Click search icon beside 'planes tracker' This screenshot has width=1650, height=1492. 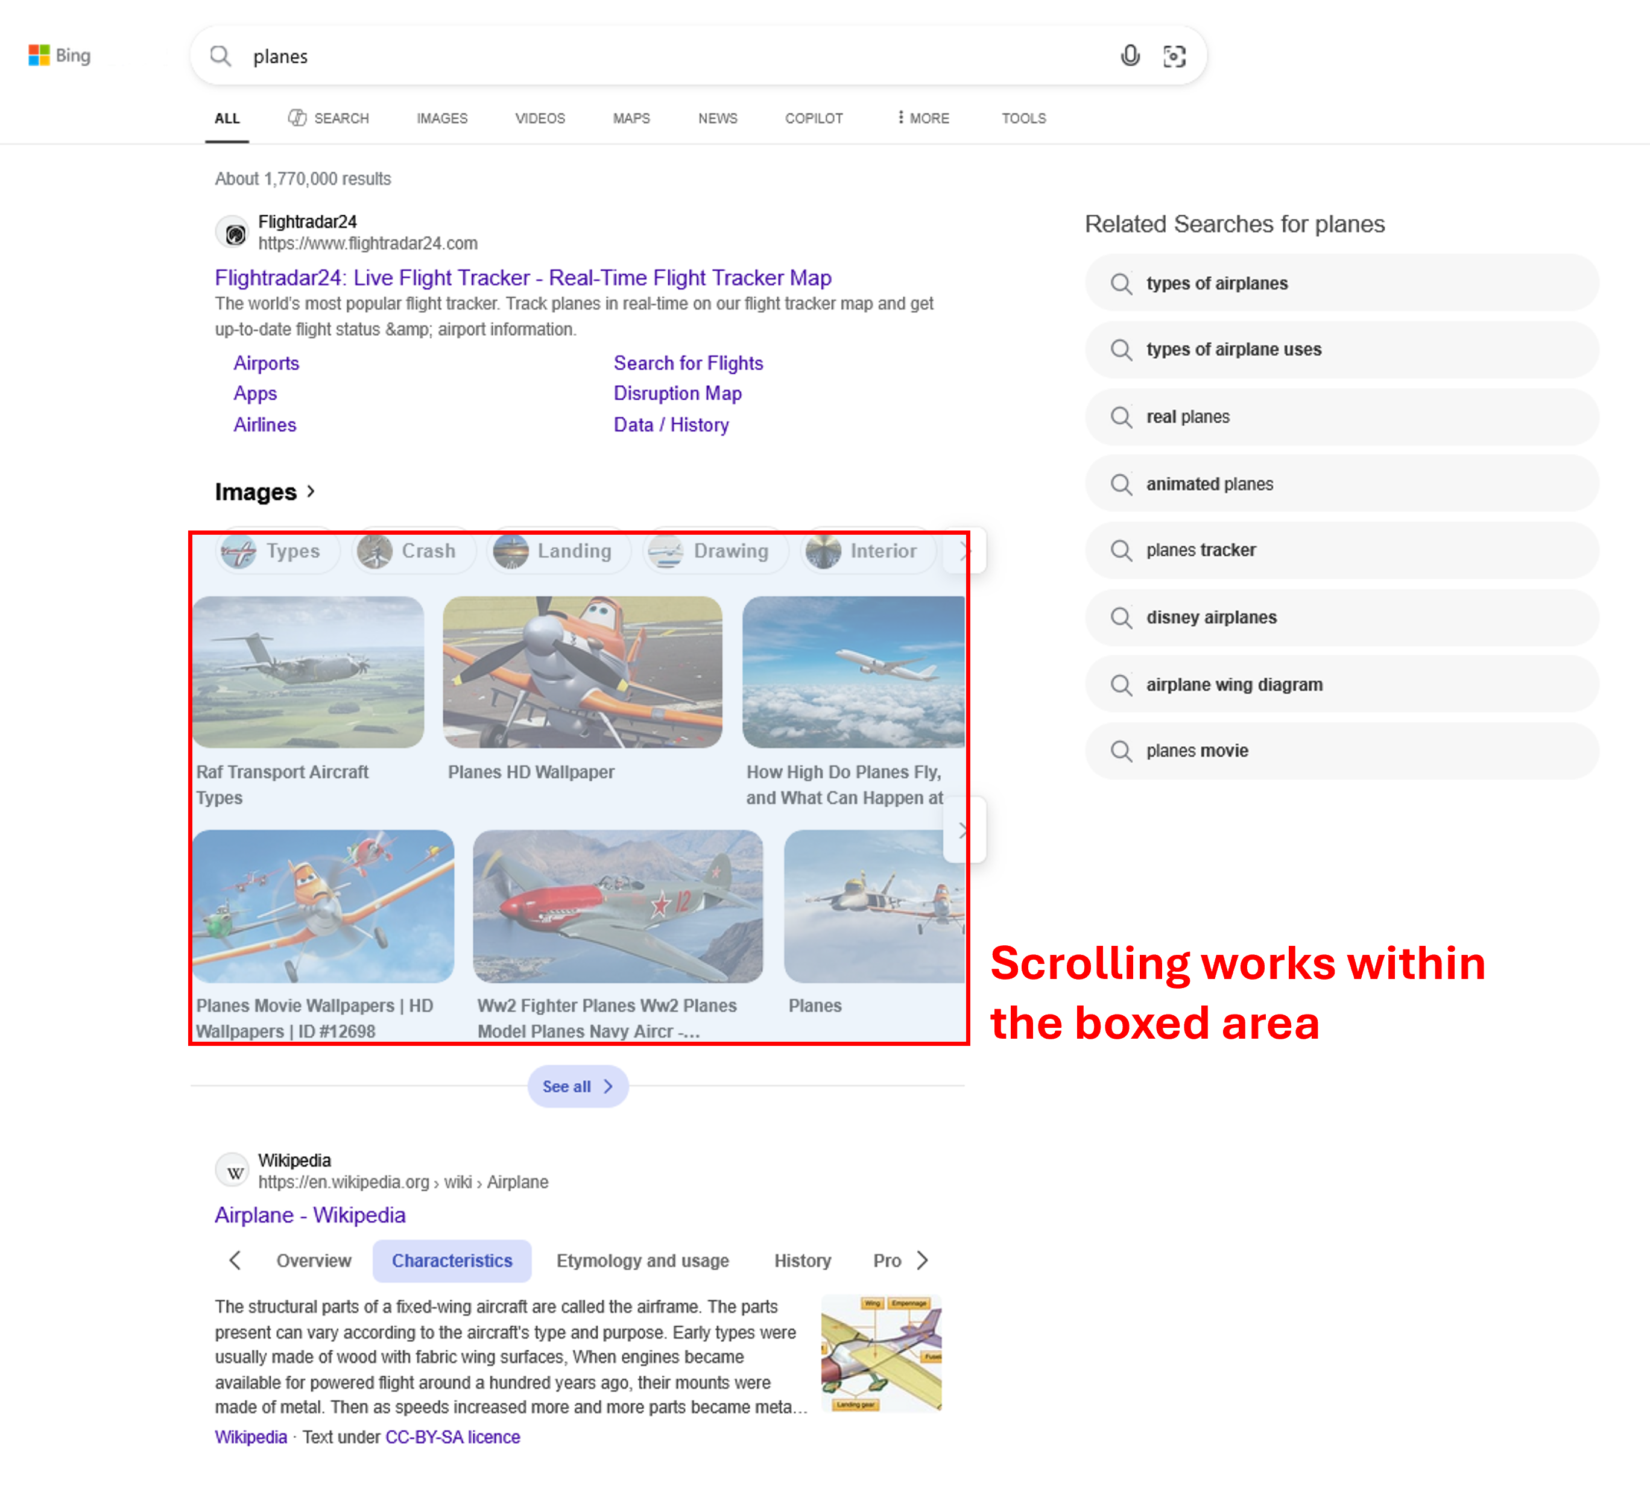[1121, 550]
